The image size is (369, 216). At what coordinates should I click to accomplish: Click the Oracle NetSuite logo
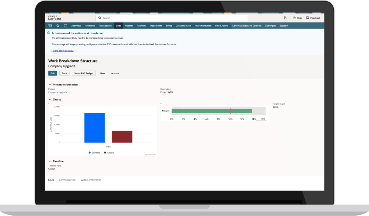coord(55,18)
